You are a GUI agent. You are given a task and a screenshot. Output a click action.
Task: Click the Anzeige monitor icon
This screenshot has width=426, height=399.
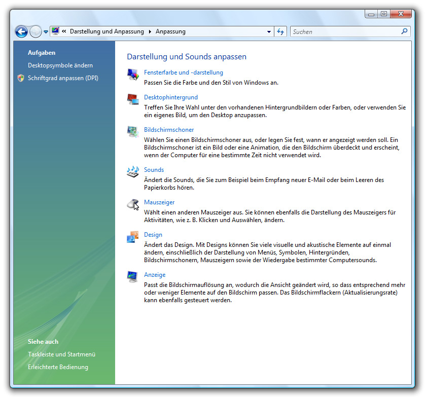tap(133, 276)
